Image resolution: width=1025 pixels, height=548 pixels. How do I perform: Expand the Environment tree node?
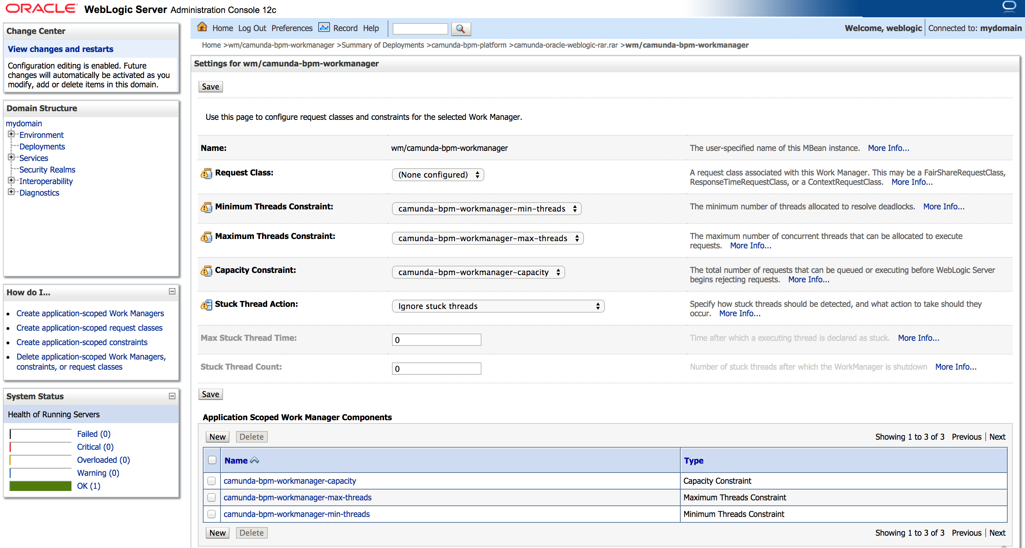click(x=11, y=134)
